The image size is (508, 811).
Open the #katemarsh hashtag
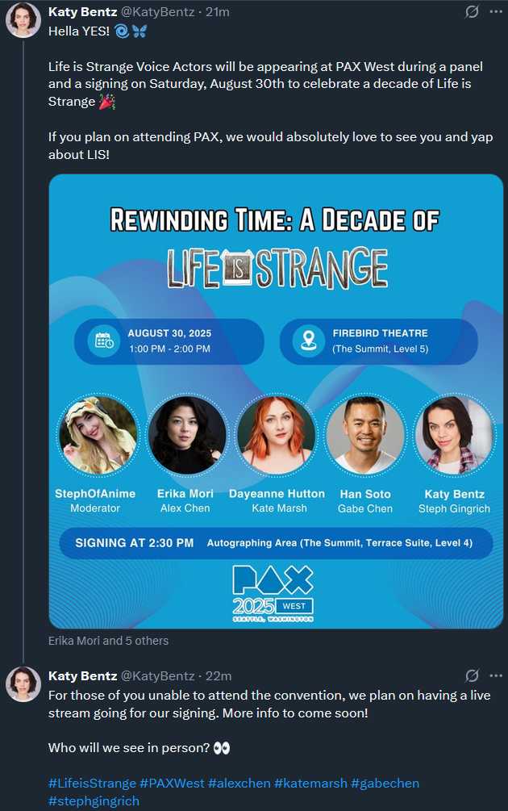(x=310, y=783)
